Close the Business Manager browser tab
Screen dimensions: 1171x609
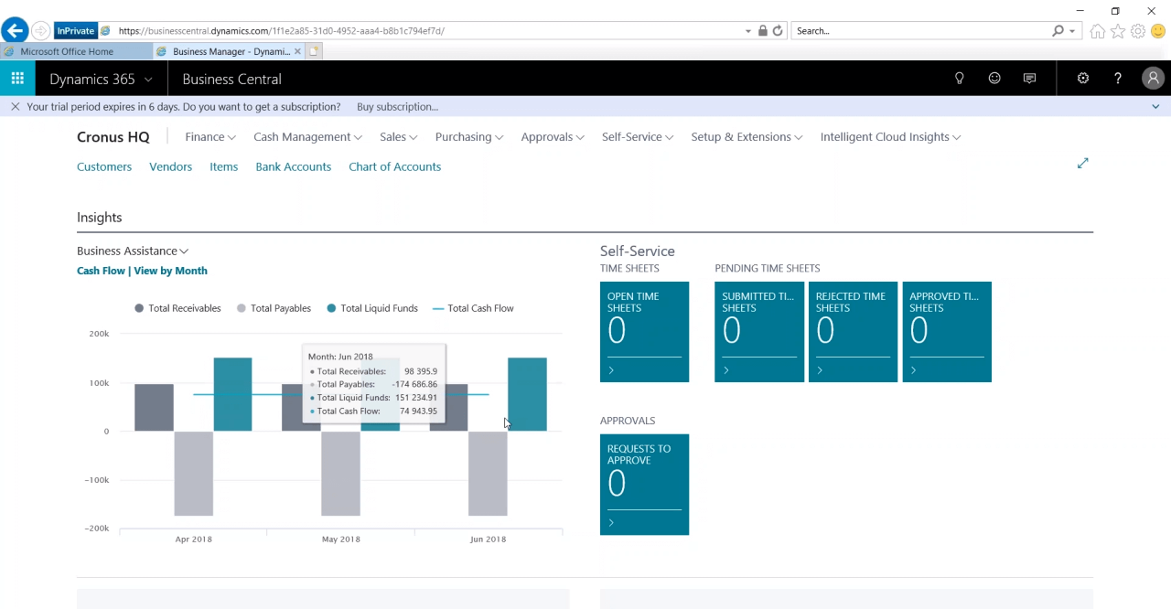[297, 52]
